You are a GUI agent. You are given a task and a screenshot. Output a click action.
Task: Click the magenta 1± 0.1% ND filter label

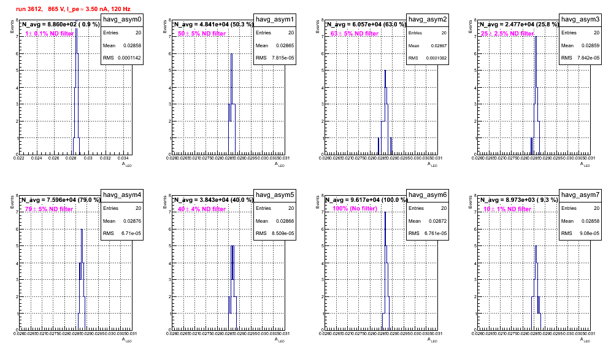(x=50, y=34)
